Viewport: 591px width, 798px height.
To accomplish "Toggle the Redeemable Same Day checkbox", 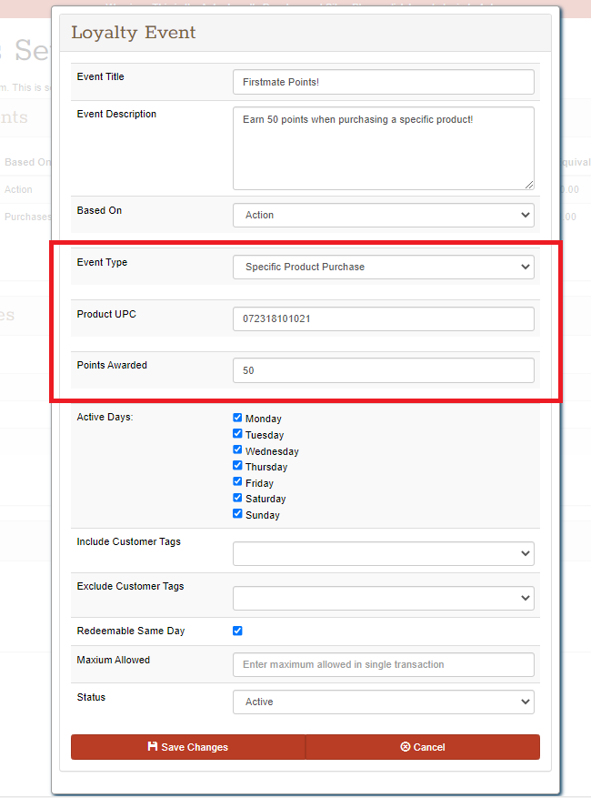I will pos(237,631).
